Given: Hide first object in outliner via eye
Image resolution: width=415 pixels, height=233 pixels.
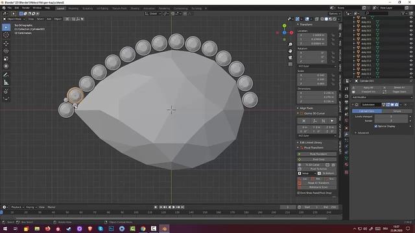Looking at the screenshot, I should pos(411,17).
